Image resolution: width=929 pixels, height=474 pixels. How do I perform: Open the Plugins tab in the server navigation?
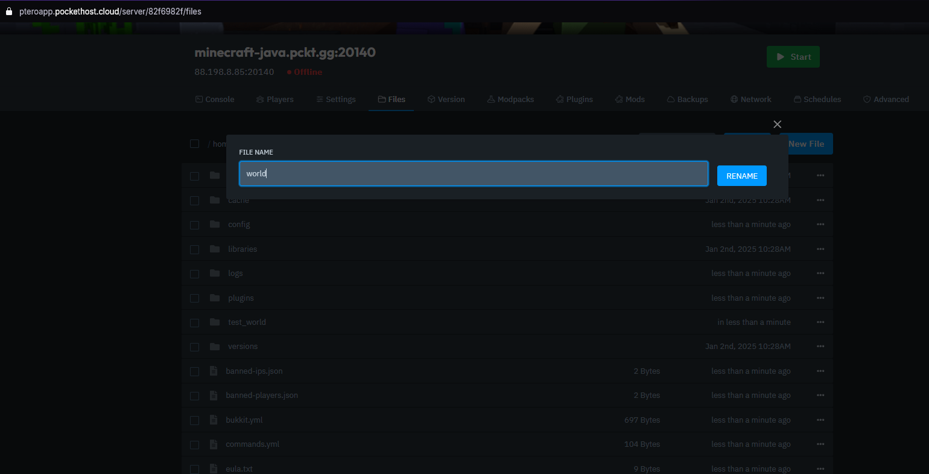click(575, 99)
